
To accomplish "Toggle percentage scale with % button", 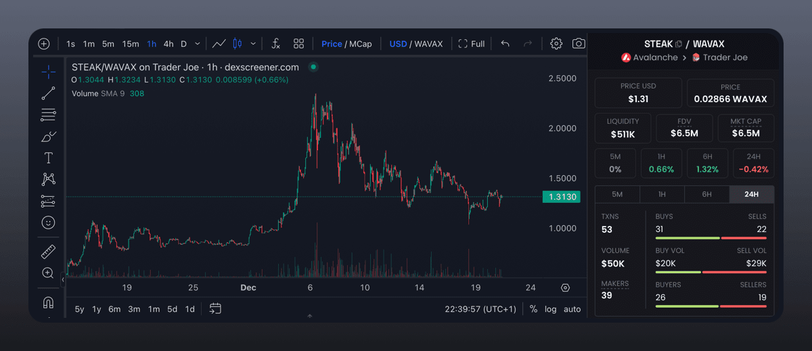I will point(533,309).
